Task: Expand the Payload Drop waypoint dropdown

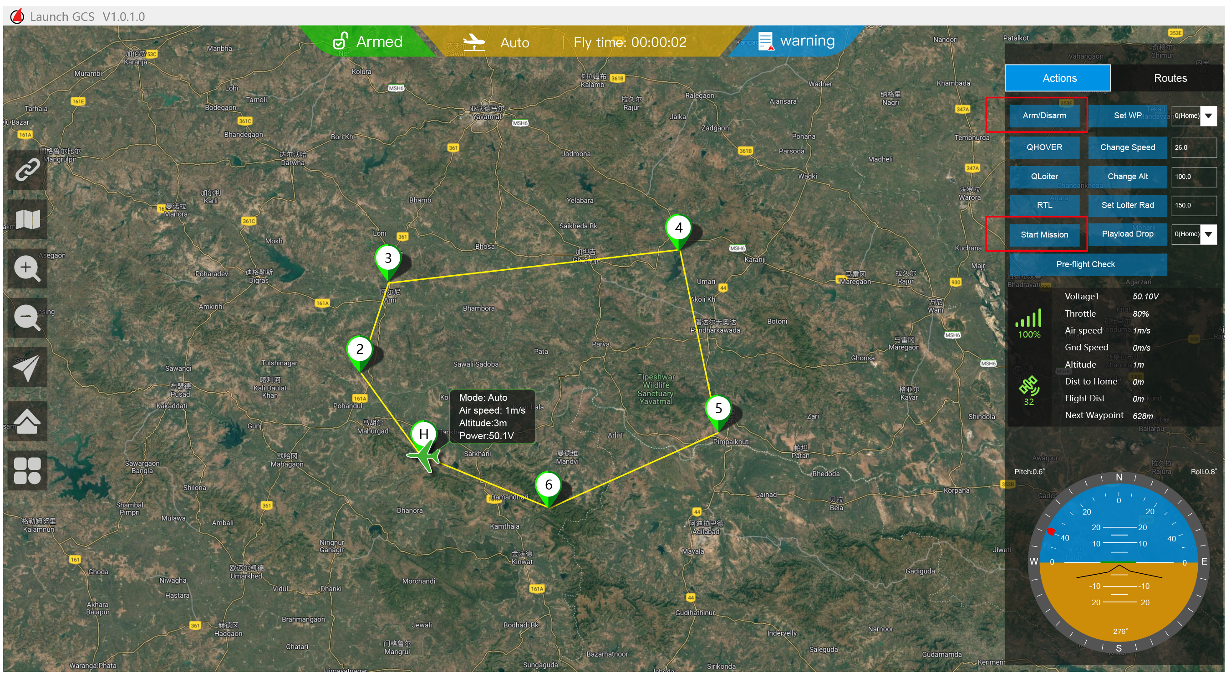Action: click(x=1208, y=234)
